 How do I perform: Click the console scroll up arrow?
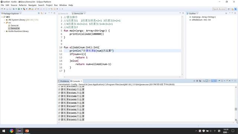[236, 87]
